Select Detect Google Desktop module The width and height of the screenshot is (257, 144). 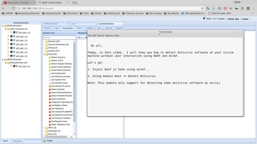pyautogui.click(x=61, y=64)
